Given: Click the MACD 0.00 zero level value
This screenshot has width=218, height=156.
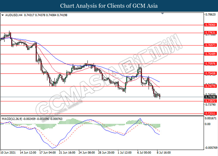Looking at the screenshot, I should pyautogui.click(x=208, y=124).
